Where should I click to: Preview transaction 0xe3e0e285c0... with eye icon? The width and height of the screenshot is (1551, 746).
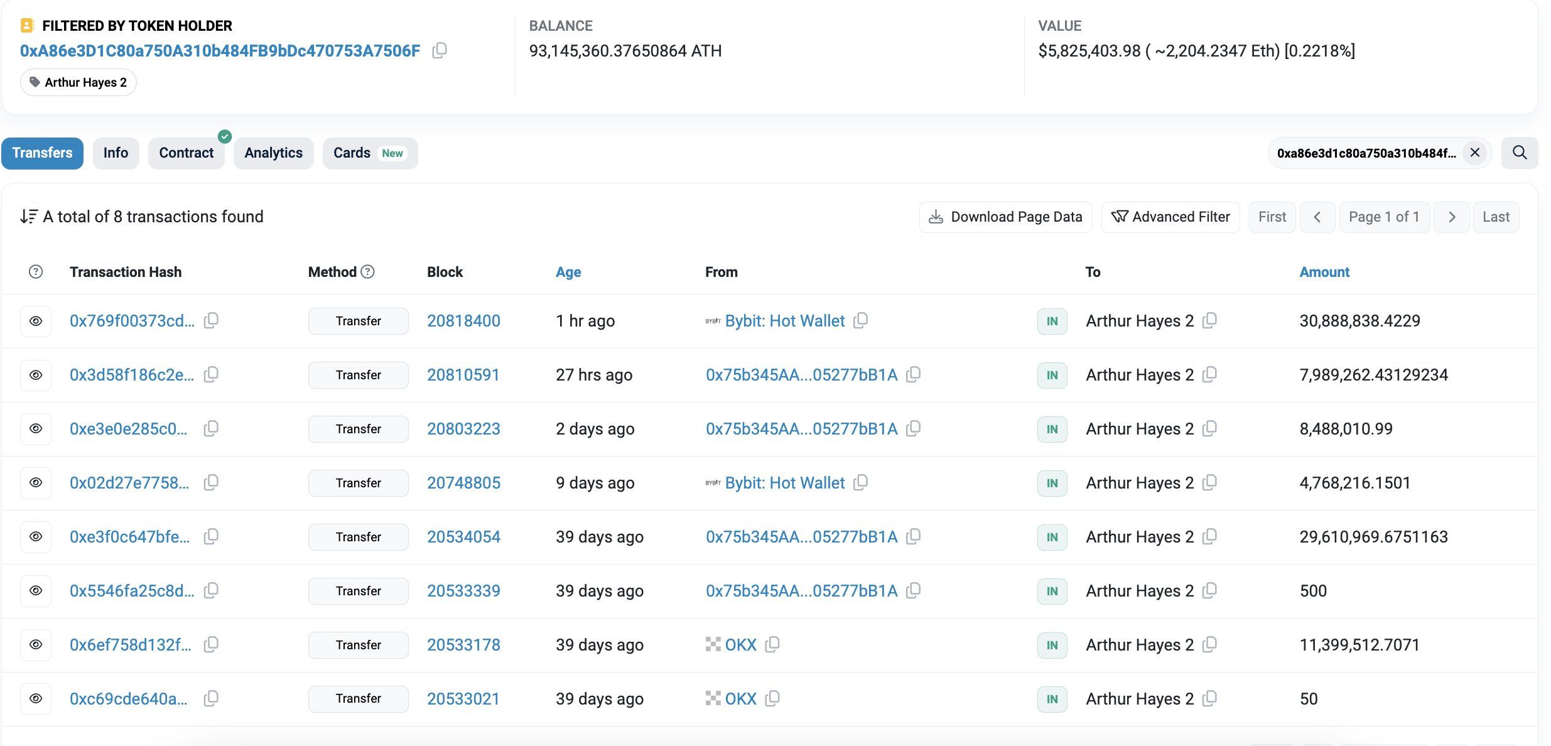(x=36, y=429)
